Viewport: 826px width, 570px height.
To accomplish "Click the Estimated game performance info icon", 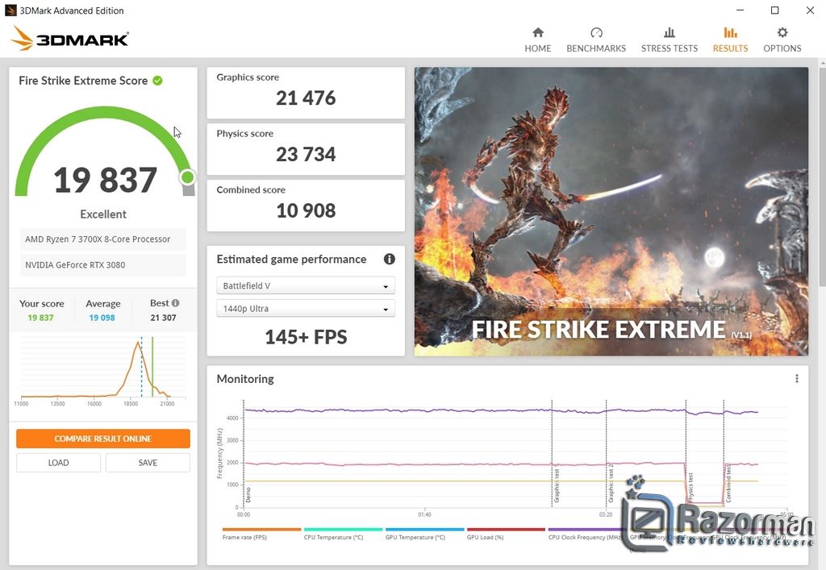I will (390, 259).
